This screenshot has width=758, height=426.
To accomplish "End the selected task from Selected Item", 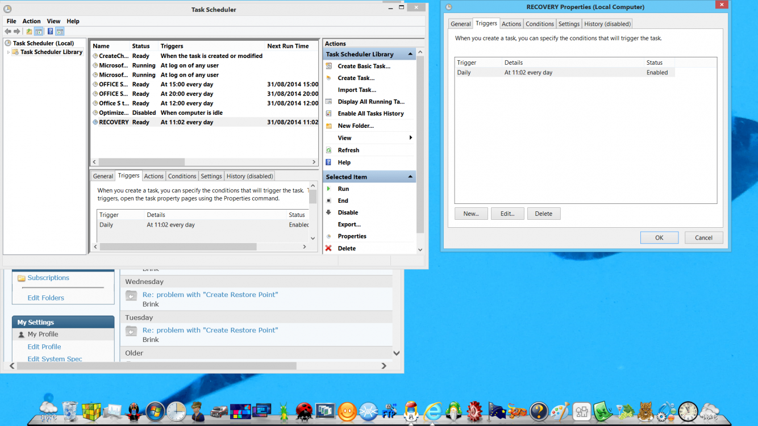I will [x=343, y=201].
